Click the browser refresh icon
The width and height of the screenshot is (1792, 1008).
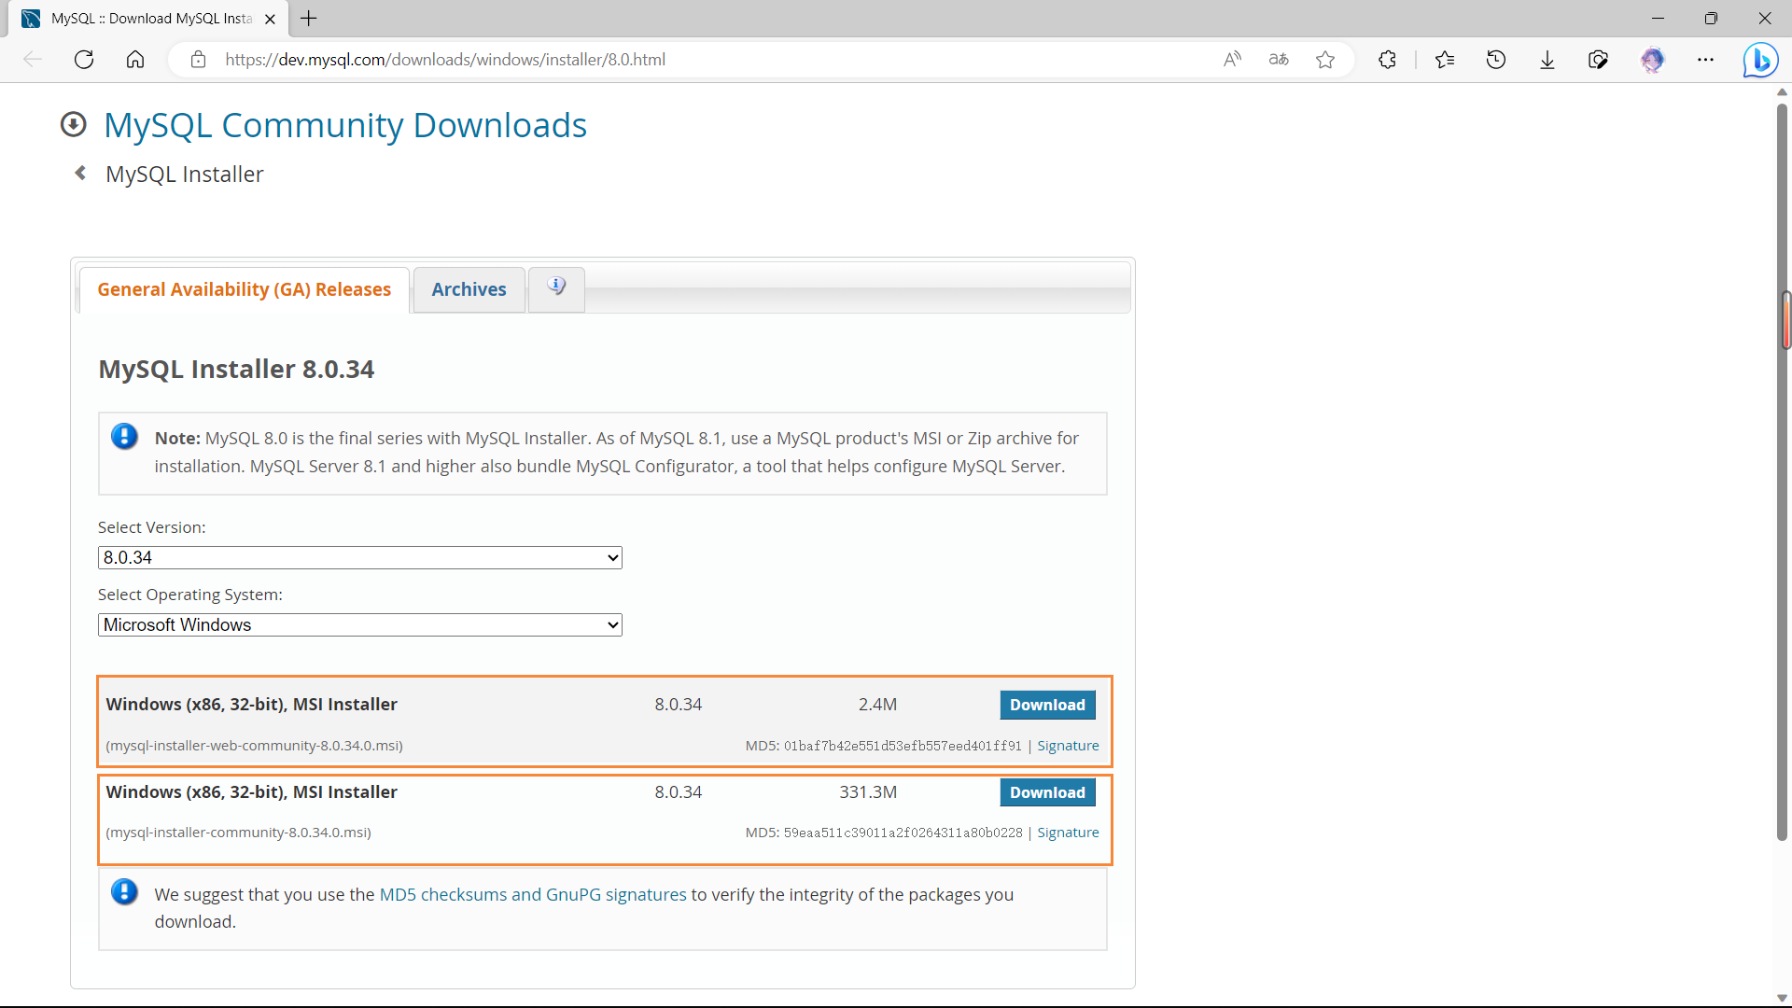84,60
